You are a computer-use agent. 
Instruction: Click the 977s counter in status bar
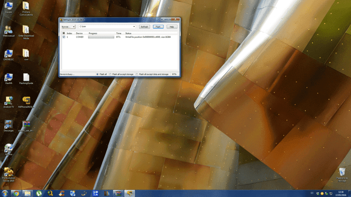coord(174,74)
